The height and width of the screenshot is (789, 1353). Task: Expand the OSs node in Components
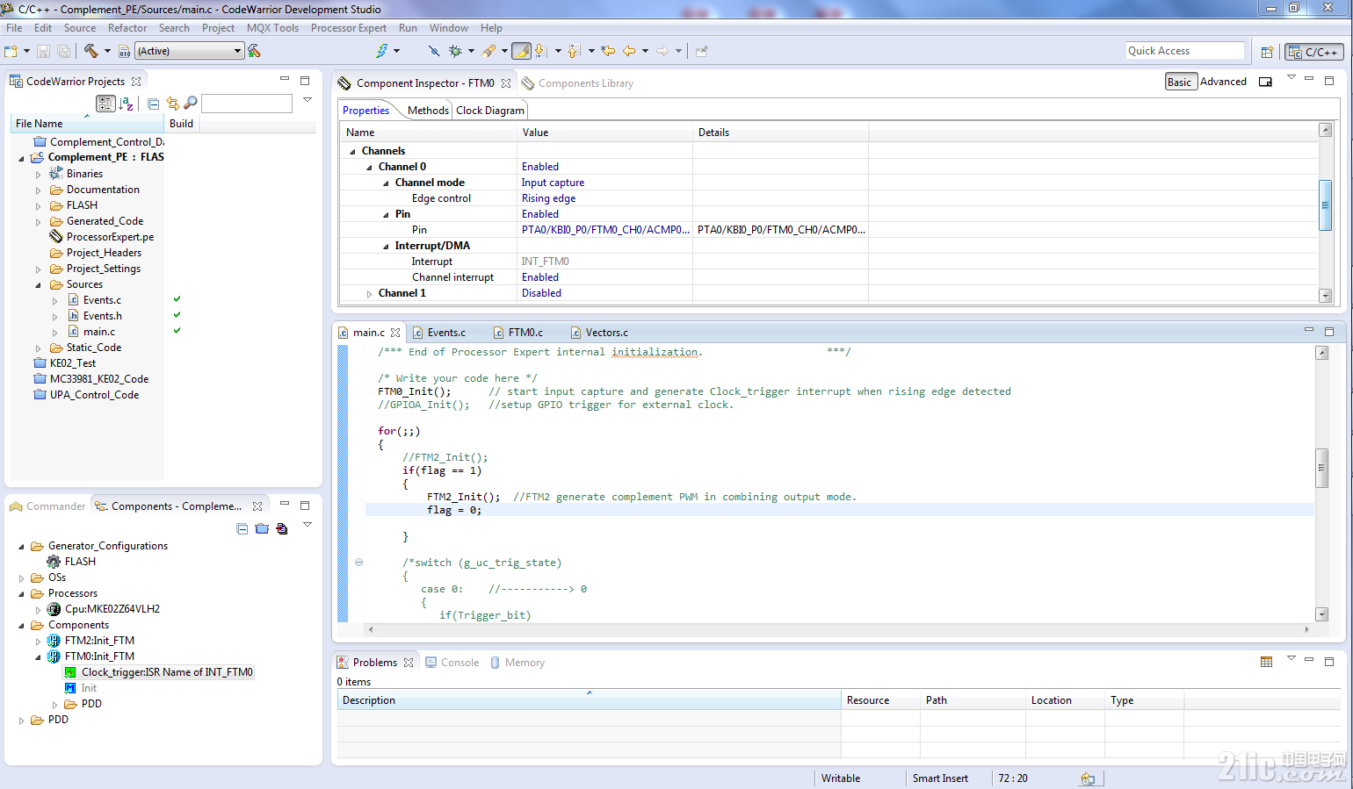pyautogui.click(x=21, y=578)
